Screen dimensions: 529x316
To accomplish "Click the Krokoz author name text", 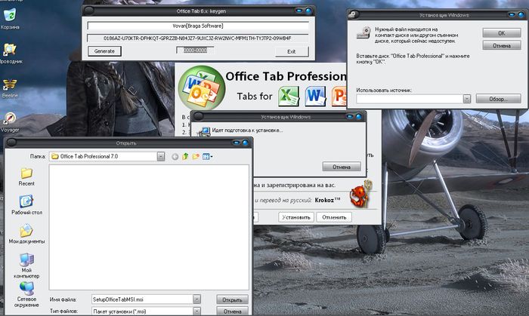I will coord(327,201).
